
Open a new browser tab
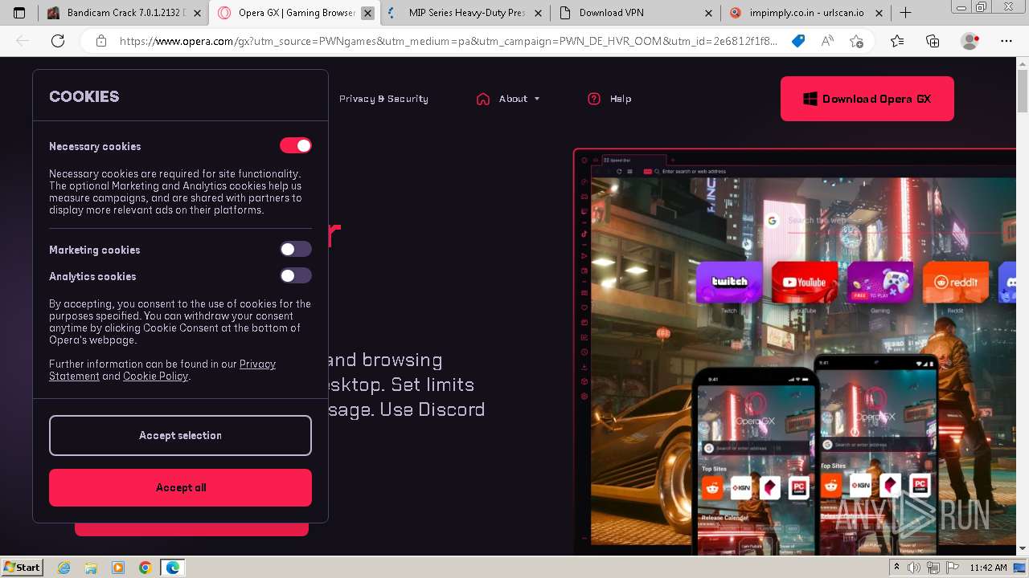coord(905,13)
